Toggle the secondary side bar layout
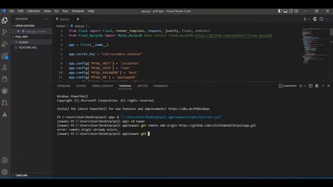The image size is (333, 187). pos(291,11)
